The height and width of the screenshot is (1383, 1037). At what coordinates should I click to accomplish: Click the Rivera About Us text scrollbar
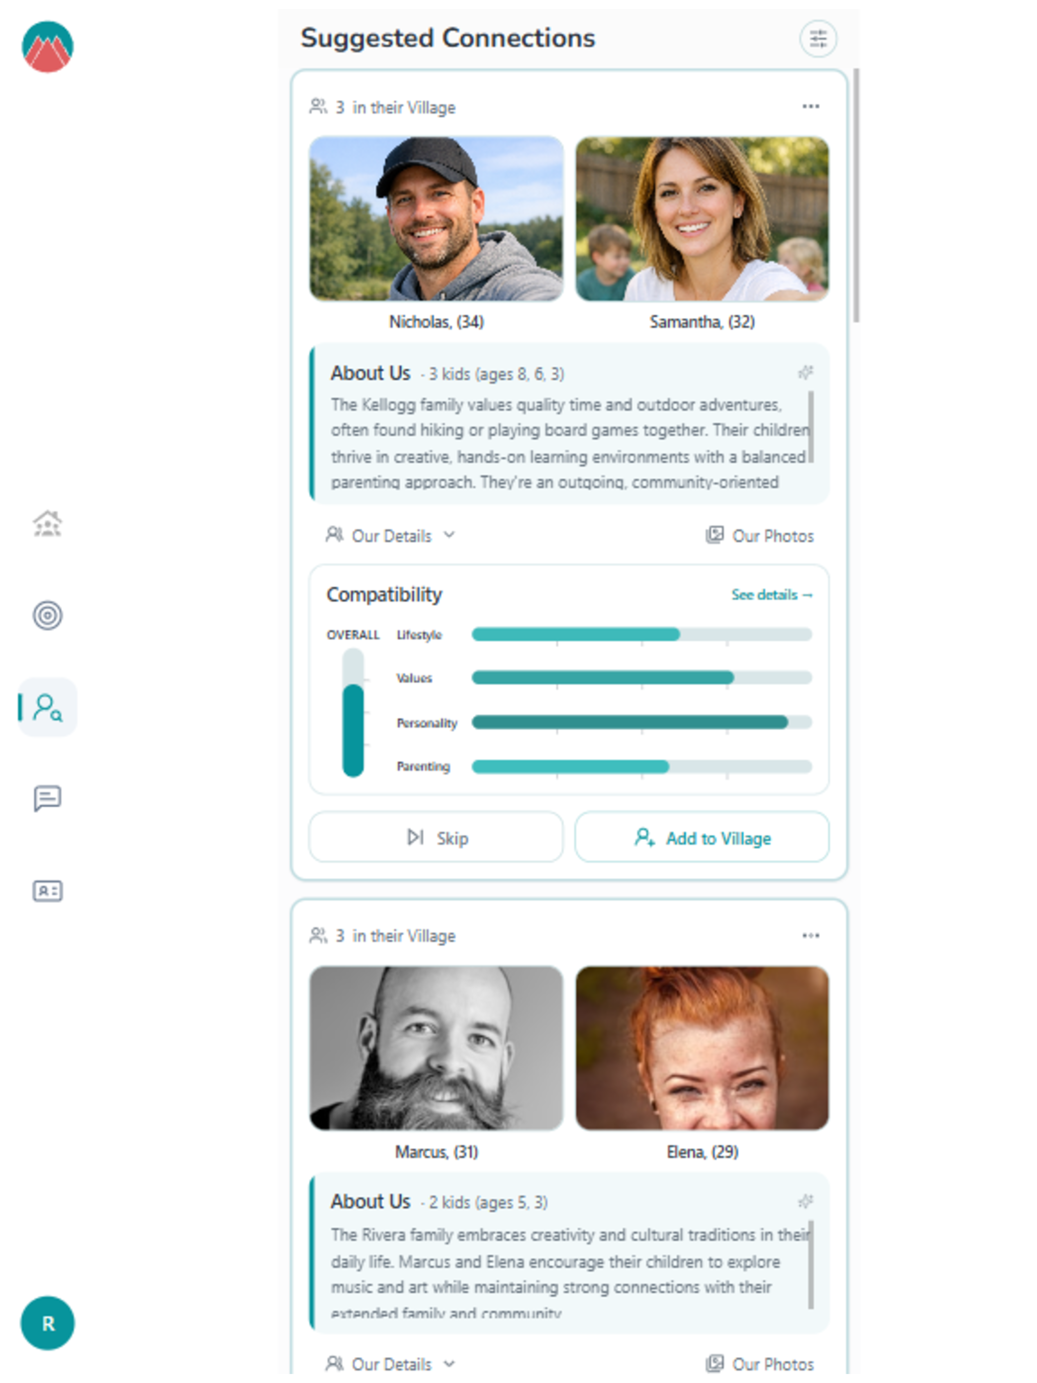tap(811, 1264)
